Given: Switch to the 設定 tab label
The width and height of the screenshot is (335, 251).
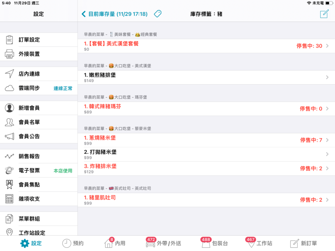Looking at the screenshot, I should click(37, 243).
